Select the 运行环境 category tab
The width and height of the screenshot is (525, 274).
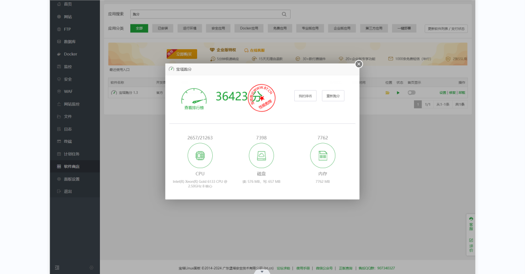pyautogui.click(x=190, y=29)
